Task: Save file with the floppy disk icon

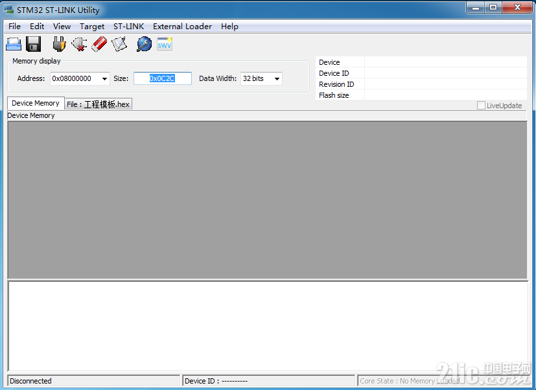Action: (33, 45)
